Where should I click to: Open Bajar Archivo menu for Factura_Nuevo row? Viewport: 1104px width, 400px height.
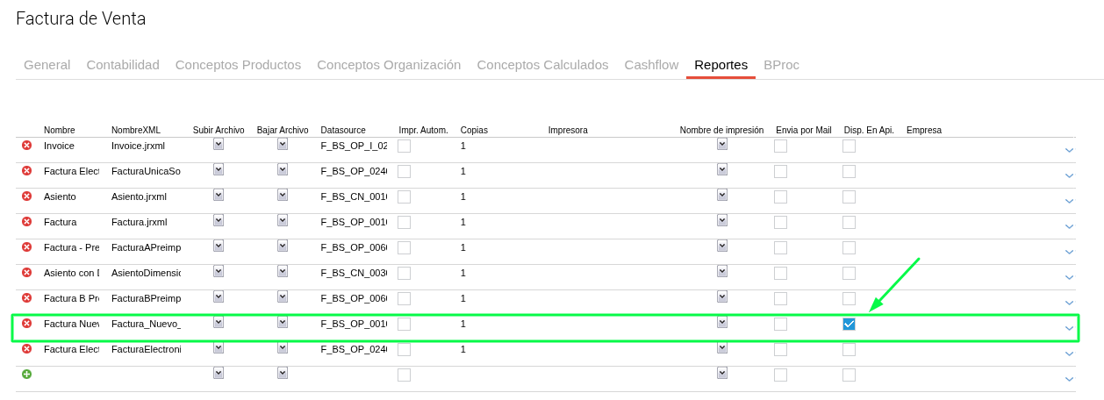(283, 322)
